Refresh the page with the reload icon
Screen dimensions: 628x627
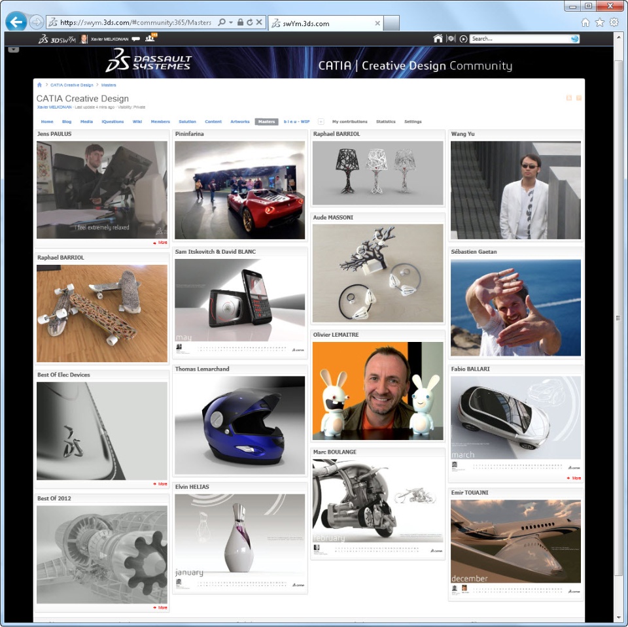click(x=249, y=22)
